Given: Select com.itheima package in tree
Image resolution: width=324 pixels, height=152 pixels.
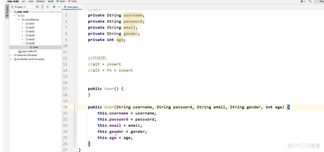Looking at the screenshot, I should point(32,20).
